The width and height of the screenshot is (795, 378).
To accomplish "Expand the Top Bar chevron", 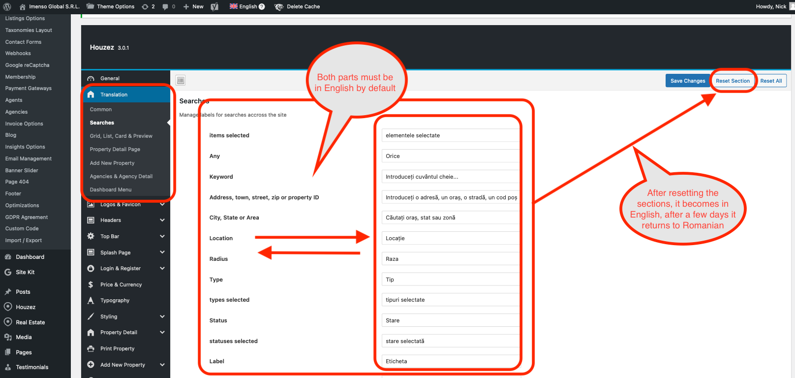I will tap(162, 236).
